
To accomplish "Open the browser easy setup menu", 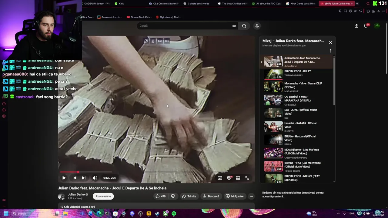I will point(383,11).
